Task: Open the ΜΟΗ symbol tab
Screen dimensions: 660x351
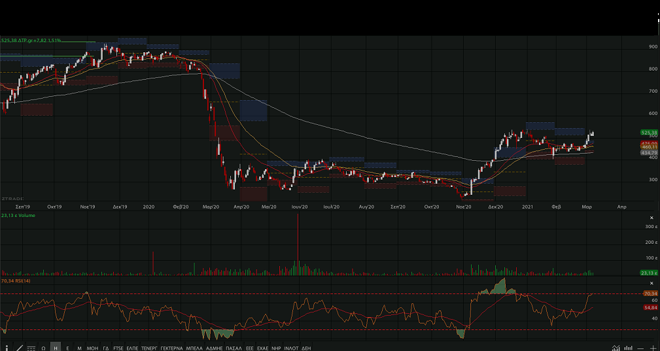Action: coord(92,348)
